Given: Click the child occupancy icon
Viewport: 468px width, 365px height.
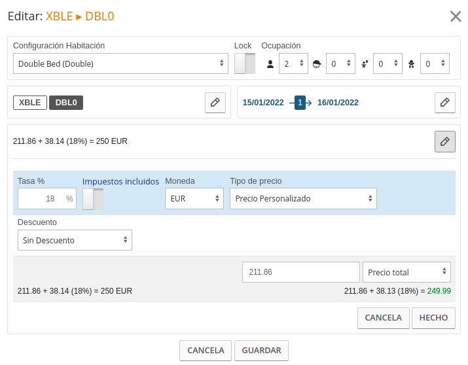Looking at the screenshot, I should click(365, 64).
